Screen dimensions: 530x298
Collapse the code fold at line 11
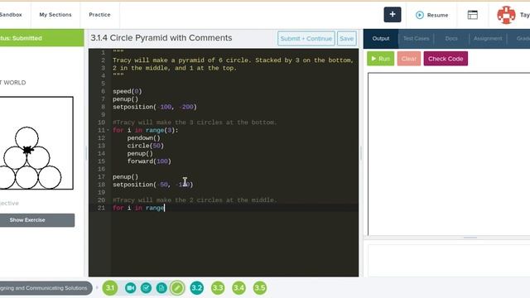108,130
